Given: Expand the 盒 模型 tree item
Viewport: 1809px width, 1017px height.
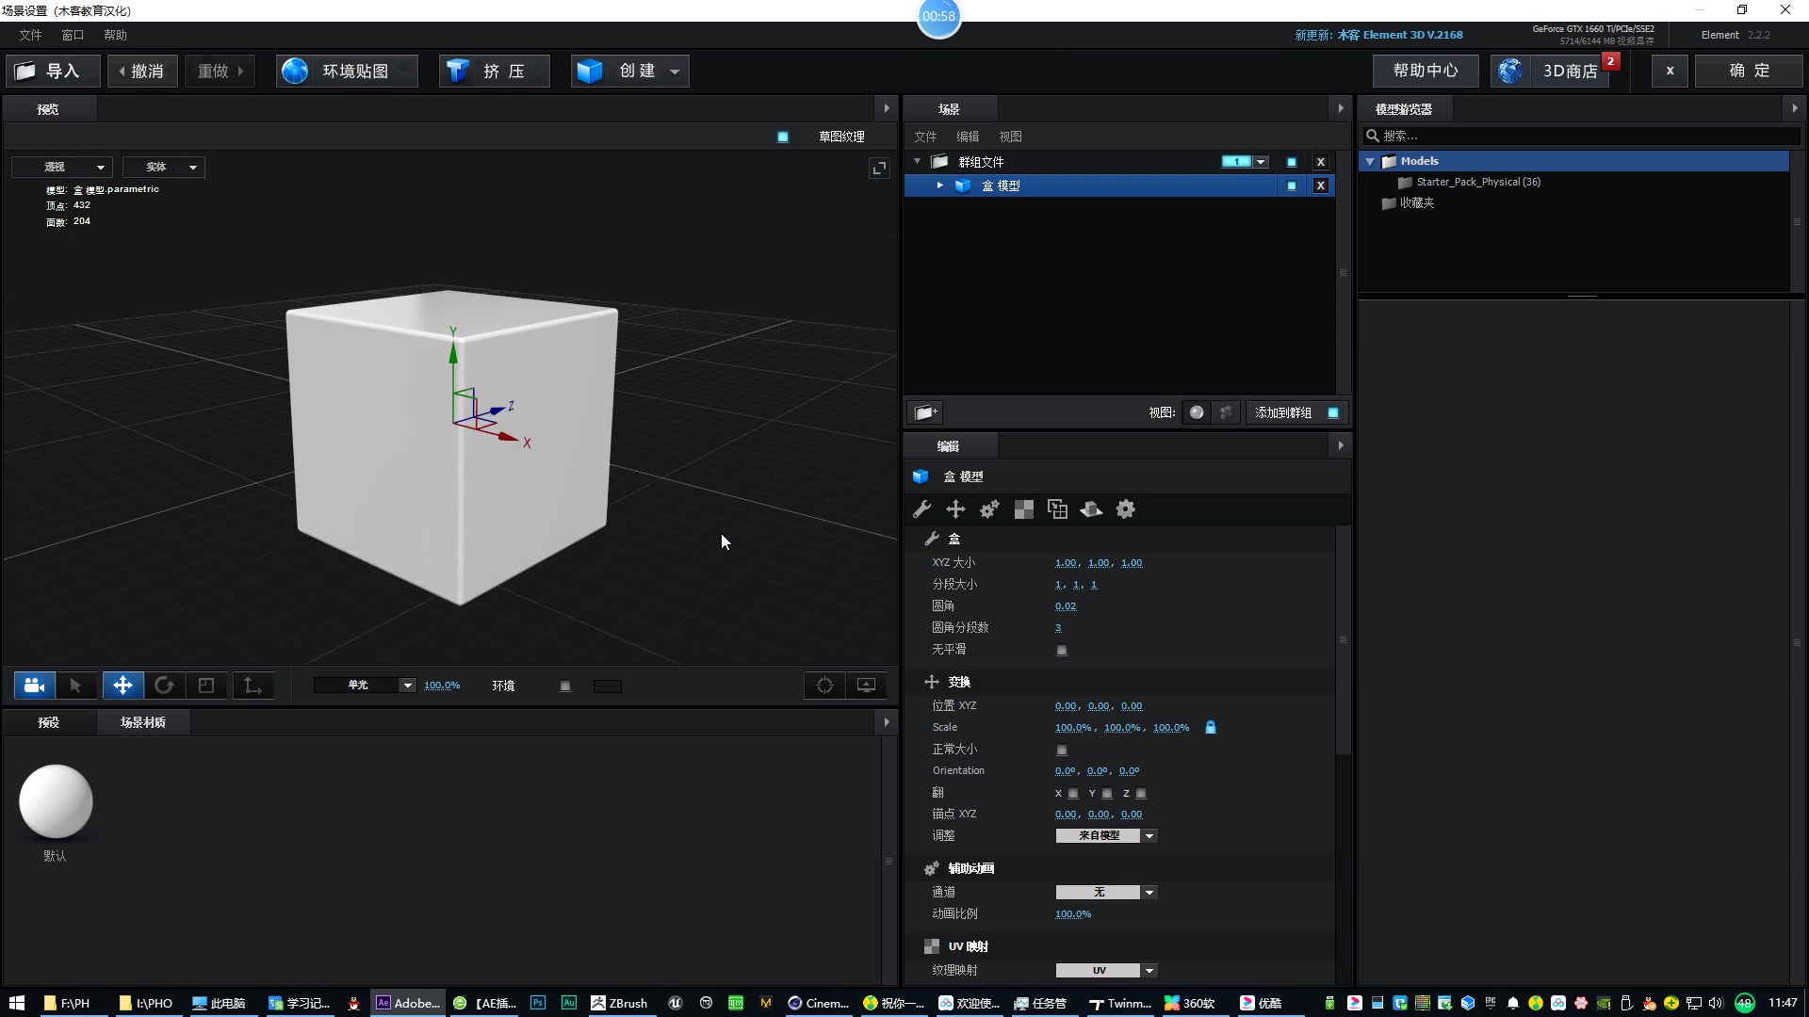Looking at the screenshot, I should 939,186.
